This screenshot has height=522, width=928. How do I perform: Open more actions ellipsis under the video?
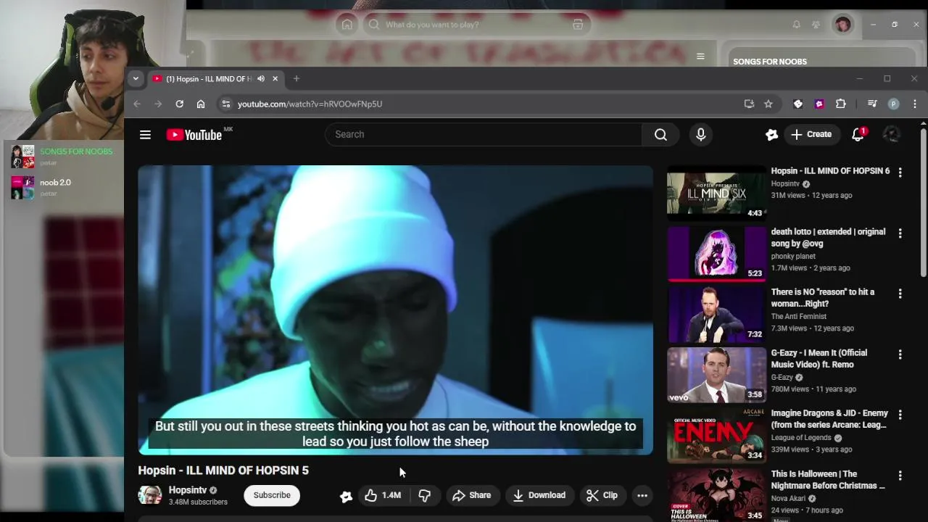point(642,495)
